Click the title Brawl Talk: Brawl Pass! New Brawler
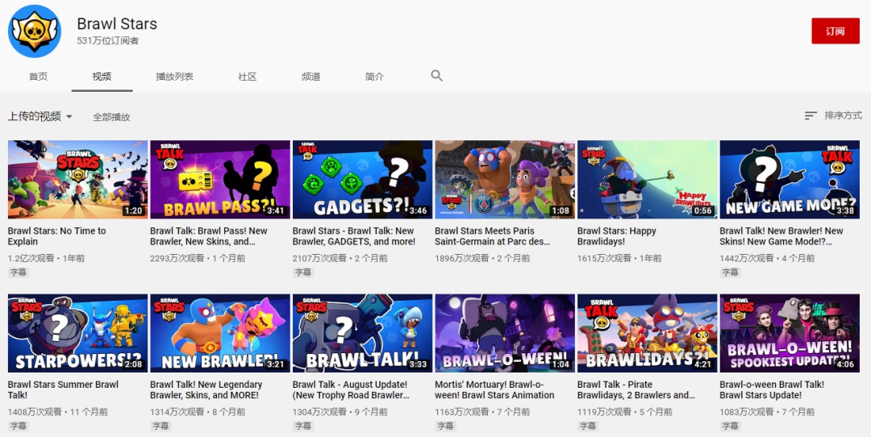The width and height of the screenshot is (871, 437). pyautogui.click(x=209, y=236)
